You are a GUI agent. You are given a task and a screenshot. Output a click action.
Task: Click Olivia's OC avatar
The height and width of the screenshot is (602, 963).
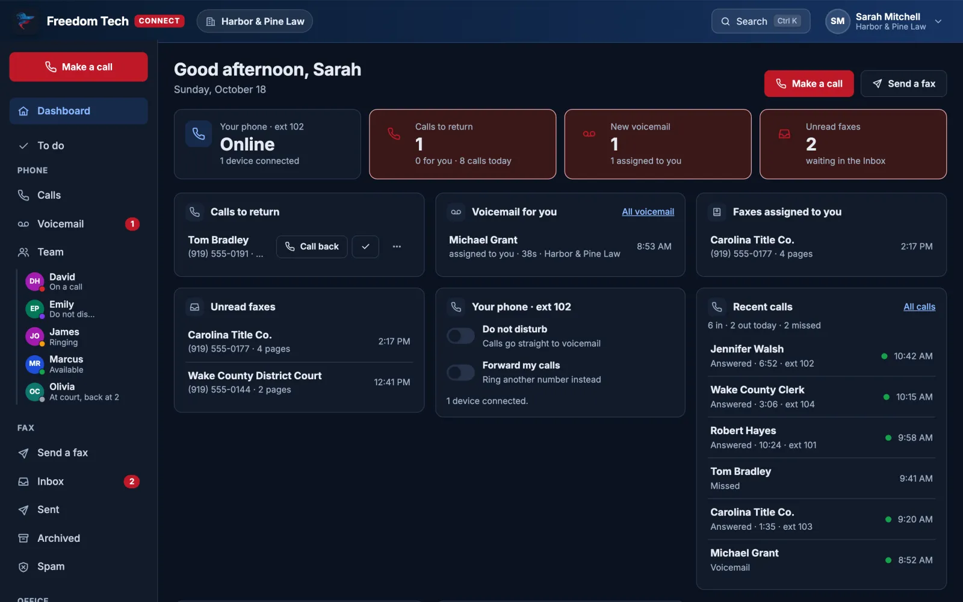tap(35, 391)
